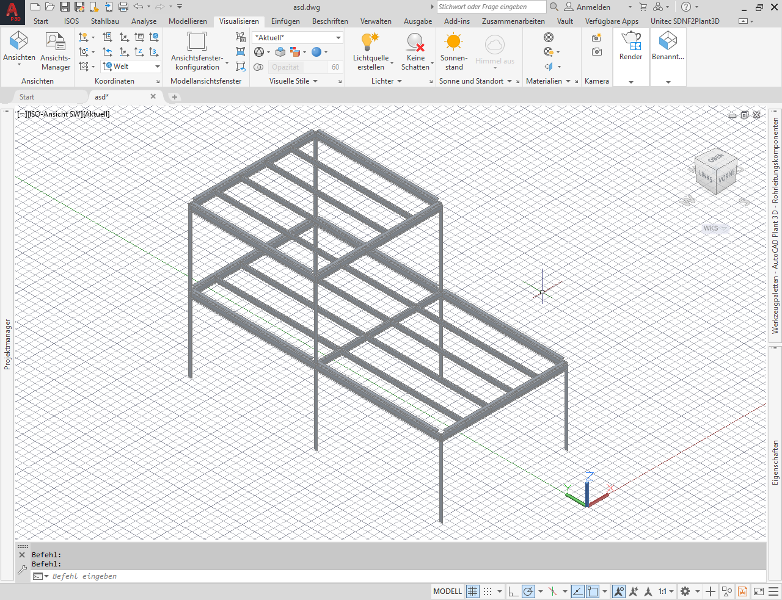Click the Open file folder icon
Image resolution: width=782 pixels, height=600 pixels.
50,7
